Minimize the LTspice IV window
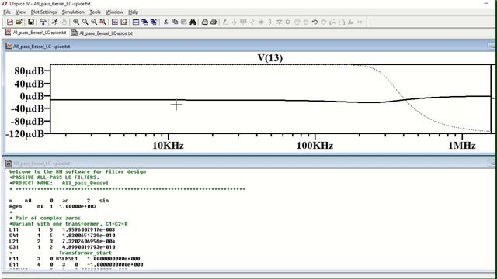Image resolution: width=497 pixels, height=279 pixels. point(486,3)
